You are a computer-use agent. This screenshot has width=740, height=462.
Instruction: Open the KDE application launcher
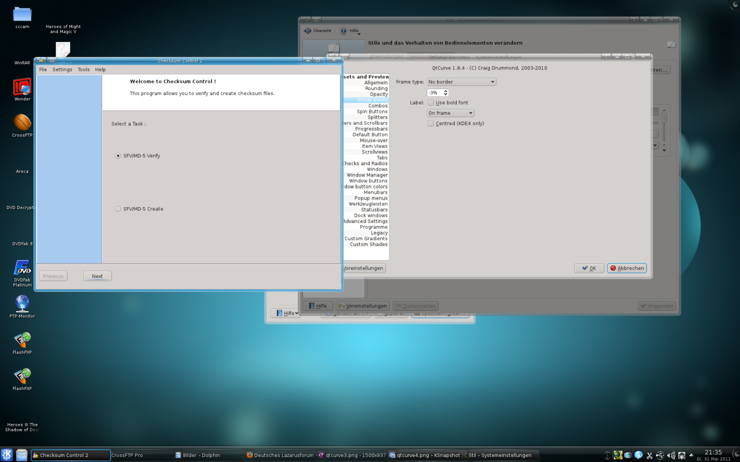point(7,455)
